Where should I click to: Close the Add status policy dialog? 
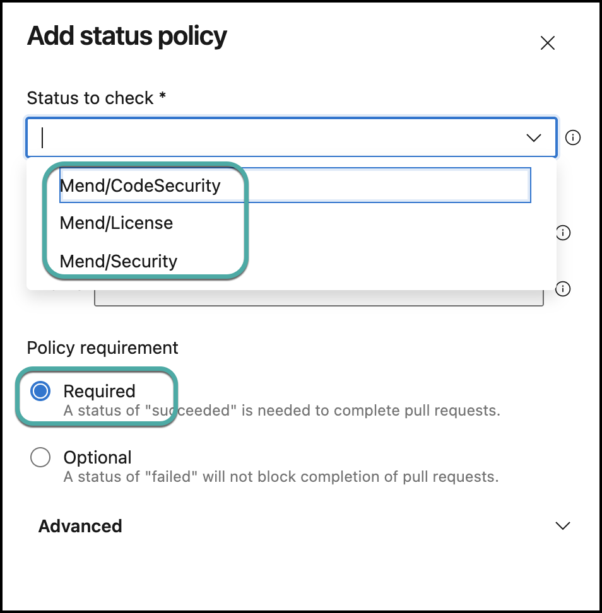[547, 43]
